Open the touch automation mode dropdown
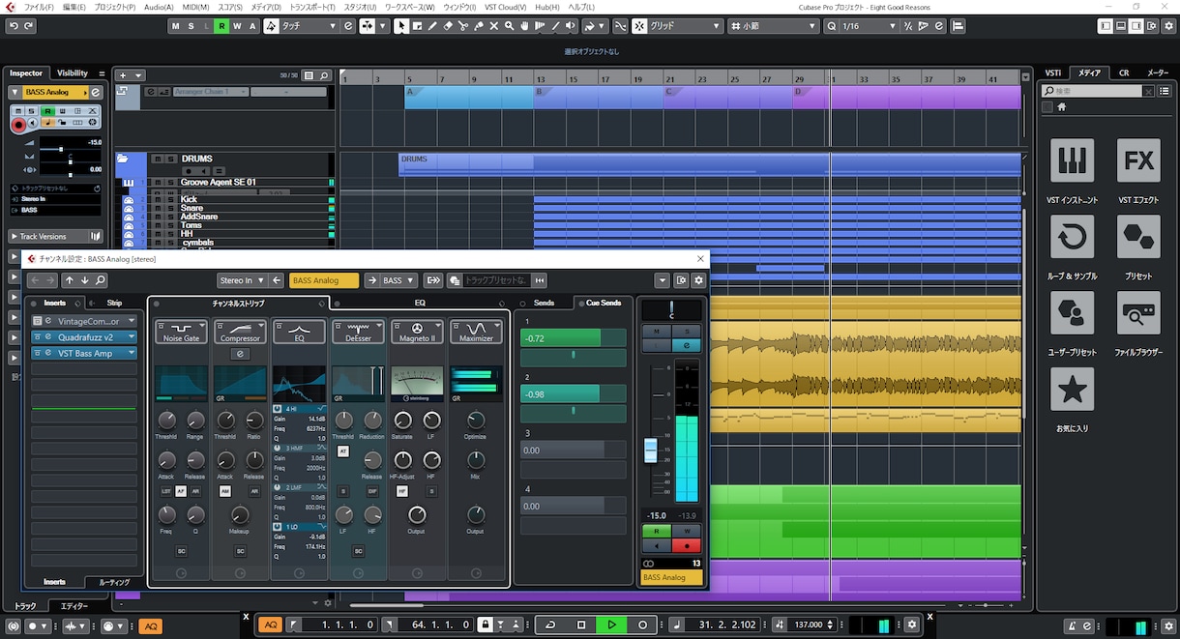 tap(309, 26)
